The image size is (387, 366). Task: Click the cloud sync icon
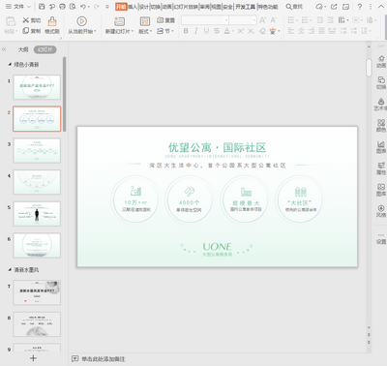coord(320,7)
